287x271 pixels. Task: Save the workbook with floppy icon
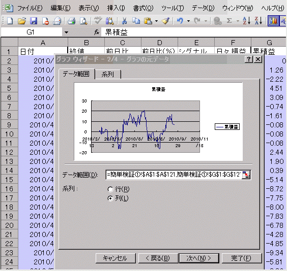pos(34,21)
